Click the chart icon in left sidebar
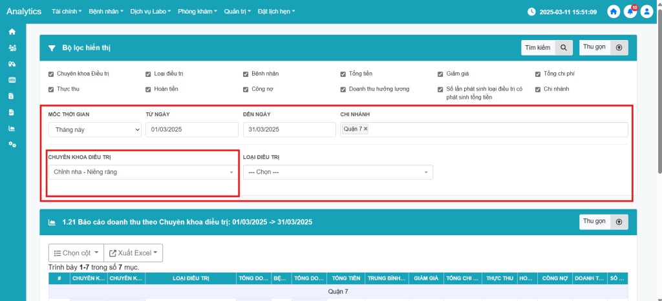662x301 pixels. tap(12, 128)
